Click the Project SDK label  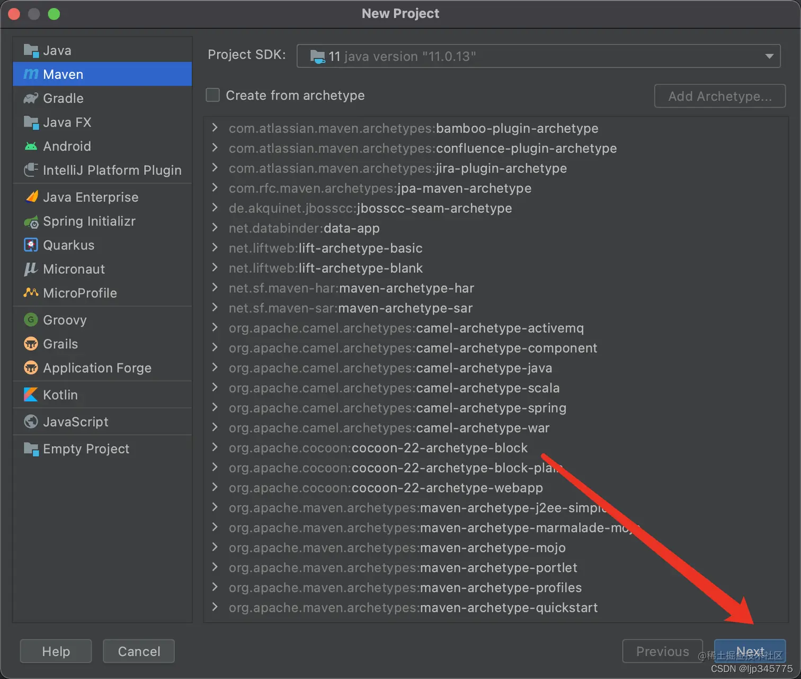247,55
